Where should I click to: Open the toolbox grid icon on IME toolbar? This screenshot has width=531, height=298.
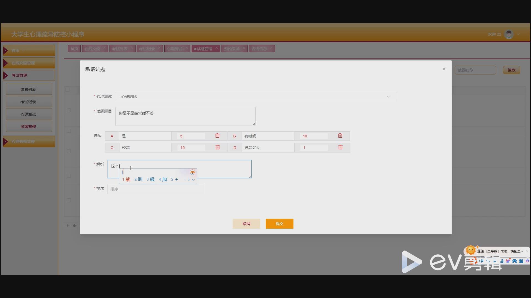pos(521,261)
